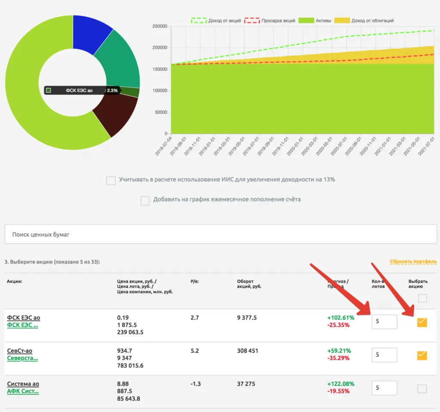The image size is (440, 412).
Task: Select the Система ао stock checkbox
Action: pyautogui.click(x=422, y=389)
